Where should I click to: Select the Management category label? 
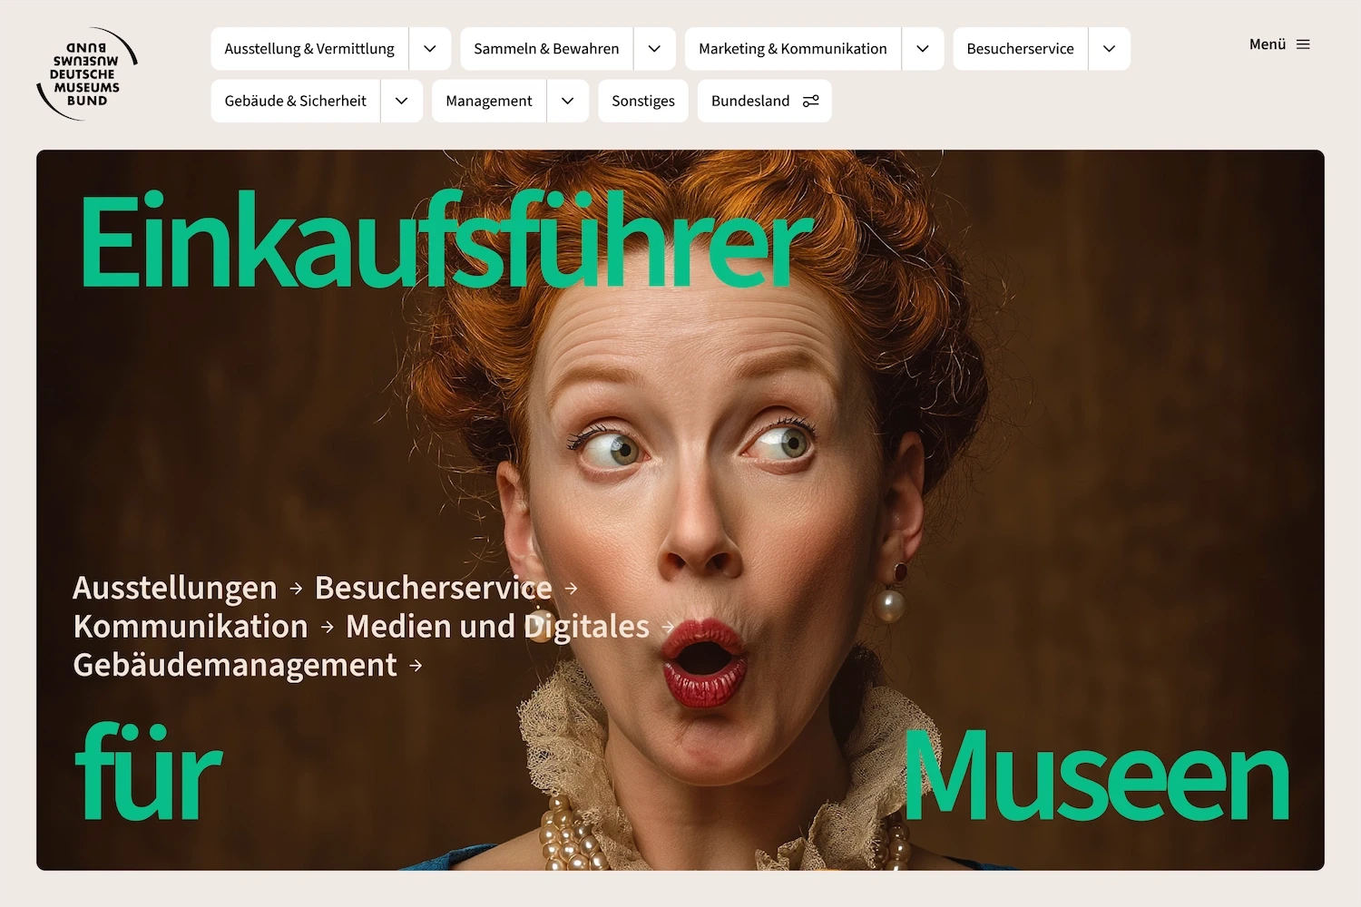coord(488,101)
